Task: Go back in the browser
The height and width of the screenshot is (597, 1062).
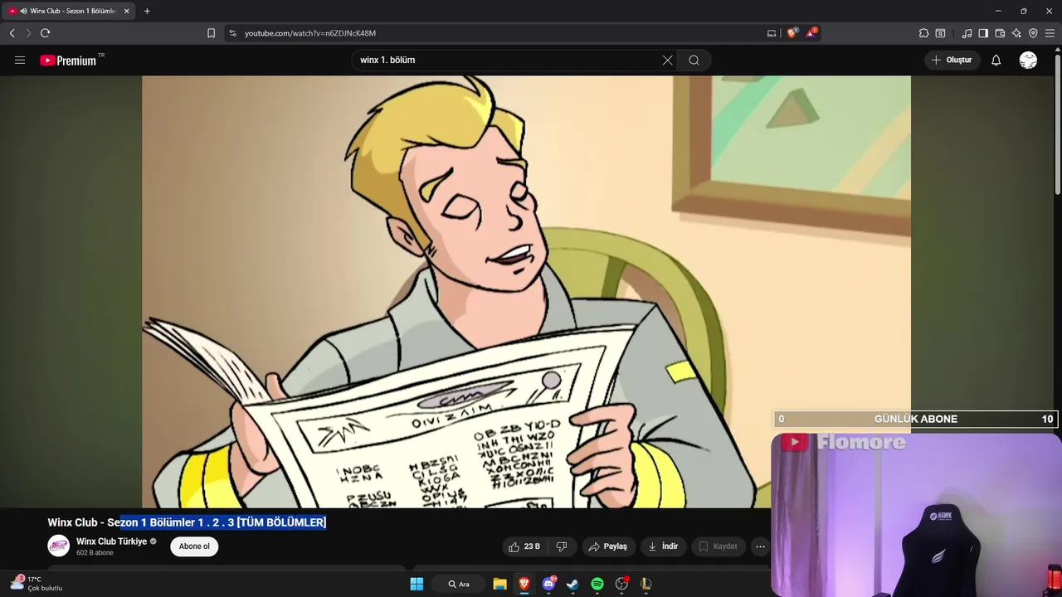Action: pyautogui.click(x=12, y=33)
